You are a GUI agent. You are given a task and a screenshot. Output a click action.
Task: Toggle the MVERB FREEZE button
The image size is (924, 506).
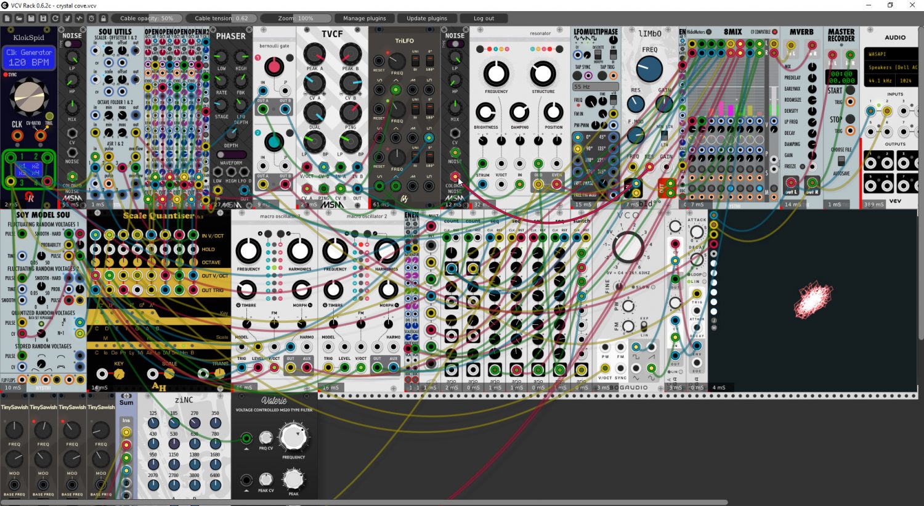[802, 166]
